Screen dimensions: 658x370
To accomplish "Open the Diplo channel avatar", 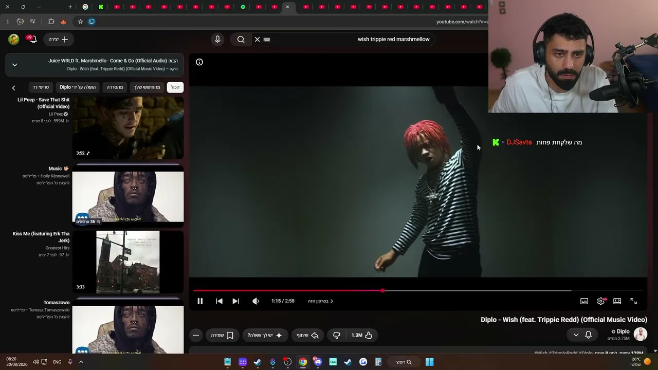I will (x=641, y=335).
